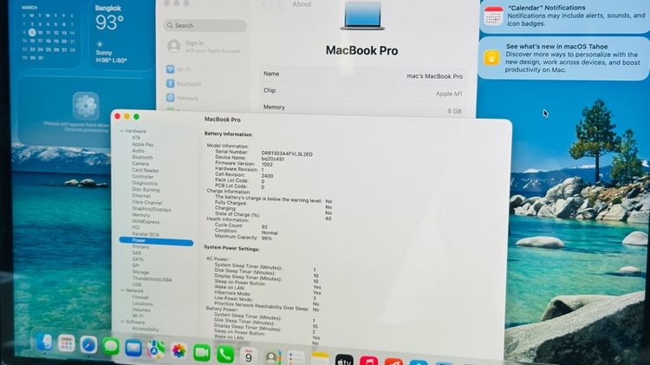Collapse the Software section in System Information
Viewport: 650px width, 365px height.
[122, 322]
